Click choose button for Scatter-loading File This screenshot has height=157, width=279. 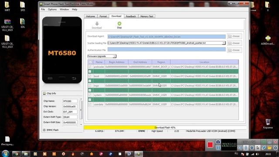point(235,43)
